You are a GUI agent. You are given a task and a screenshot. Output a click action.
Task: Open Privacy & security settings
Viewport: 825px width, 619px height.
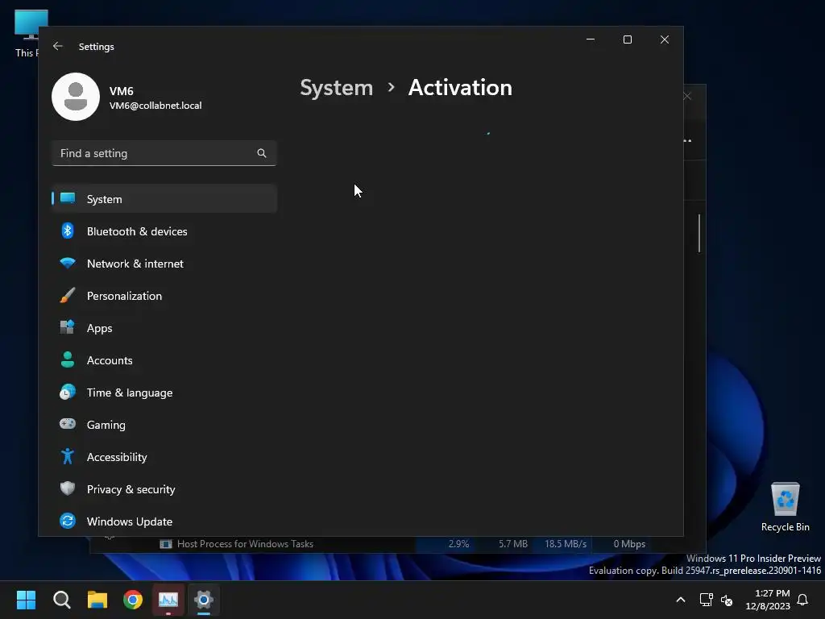(164, 489)
